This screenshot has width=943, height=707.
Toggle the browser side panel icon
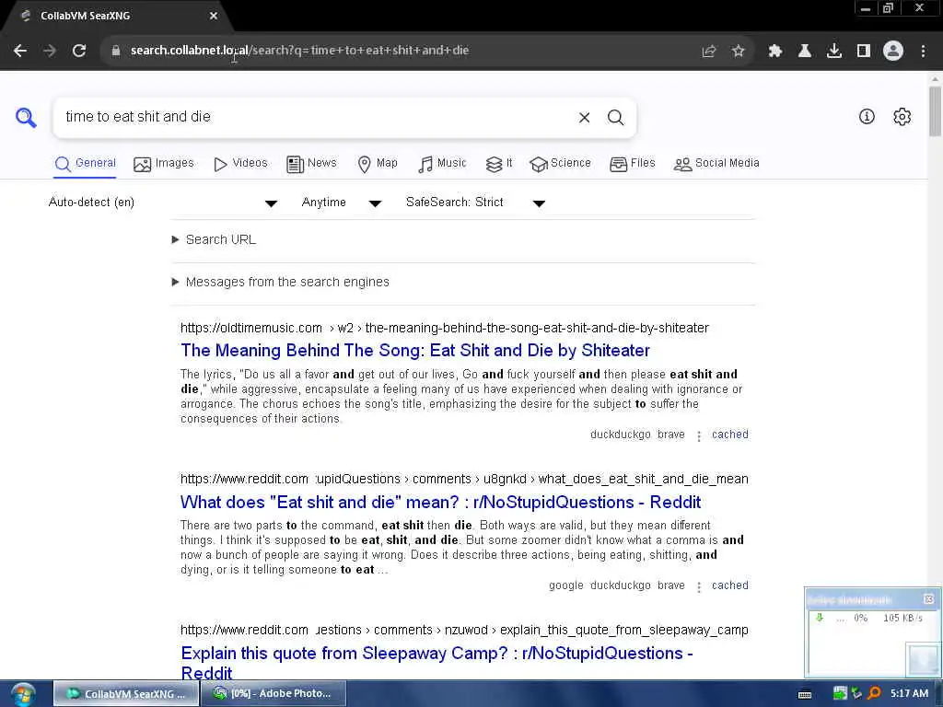point(864,52)
